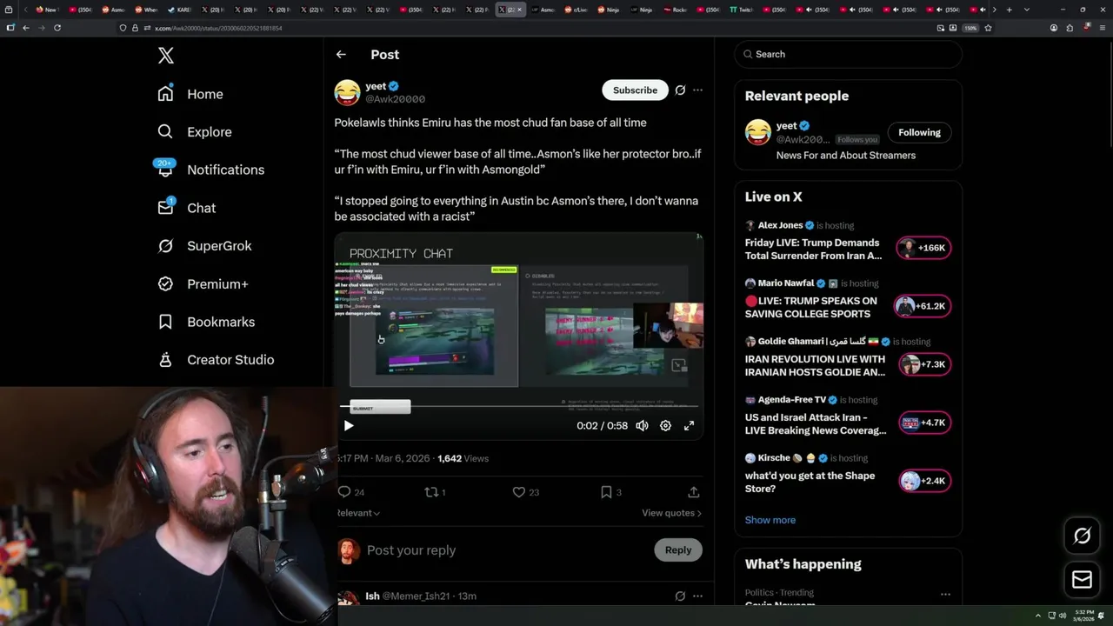This screenshot has height=626, width=1113.
Task: Open the floating messages button
Action: point(1082,580)
